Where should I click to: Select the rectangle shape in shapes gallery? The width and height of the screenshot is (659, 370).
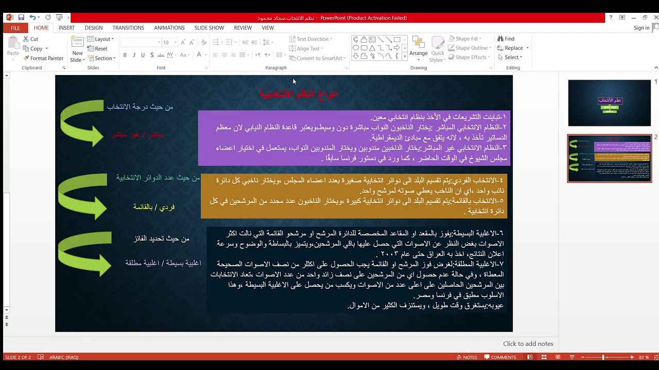(397, 40)
